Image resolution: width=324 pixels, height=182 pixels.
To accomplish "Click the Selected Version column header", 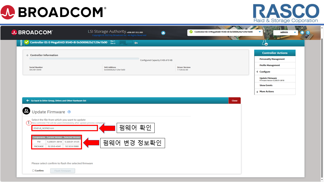I will (72, 137).
